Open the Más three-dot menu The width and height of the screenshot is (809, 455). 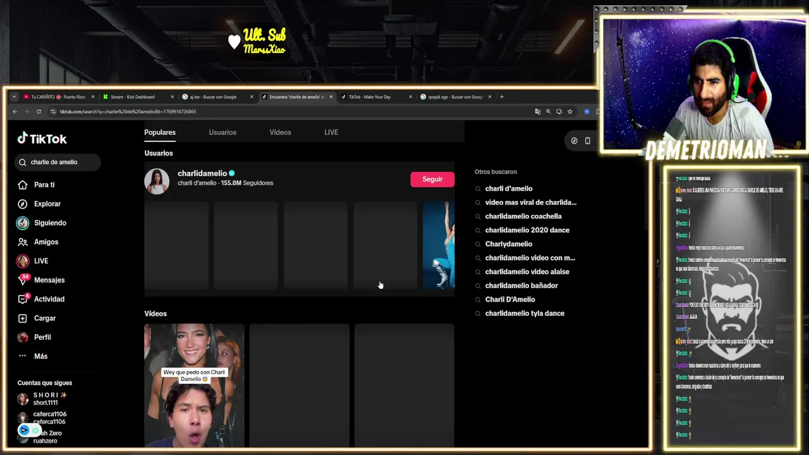tap(23, 356)
